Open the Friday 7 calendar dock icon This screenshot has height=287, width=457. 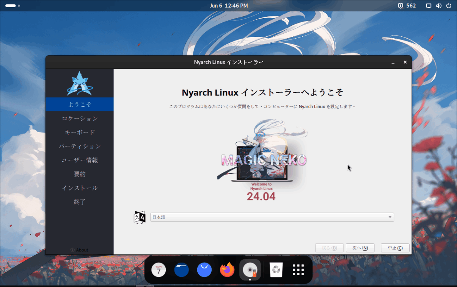pos(159,270)
